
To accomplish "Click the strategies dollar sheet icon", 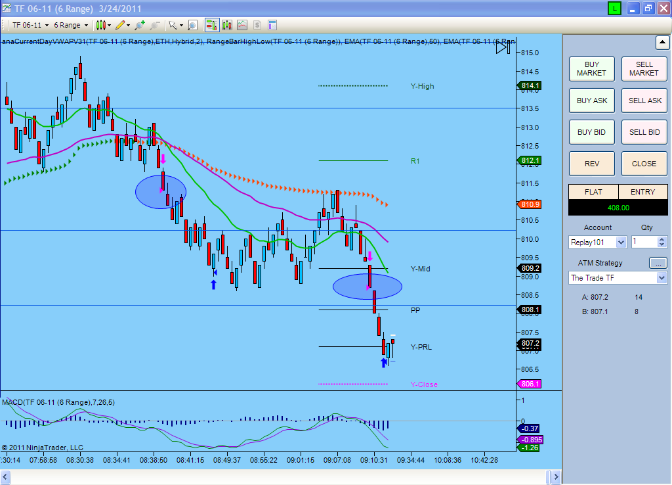I will (x=257, y=26).
